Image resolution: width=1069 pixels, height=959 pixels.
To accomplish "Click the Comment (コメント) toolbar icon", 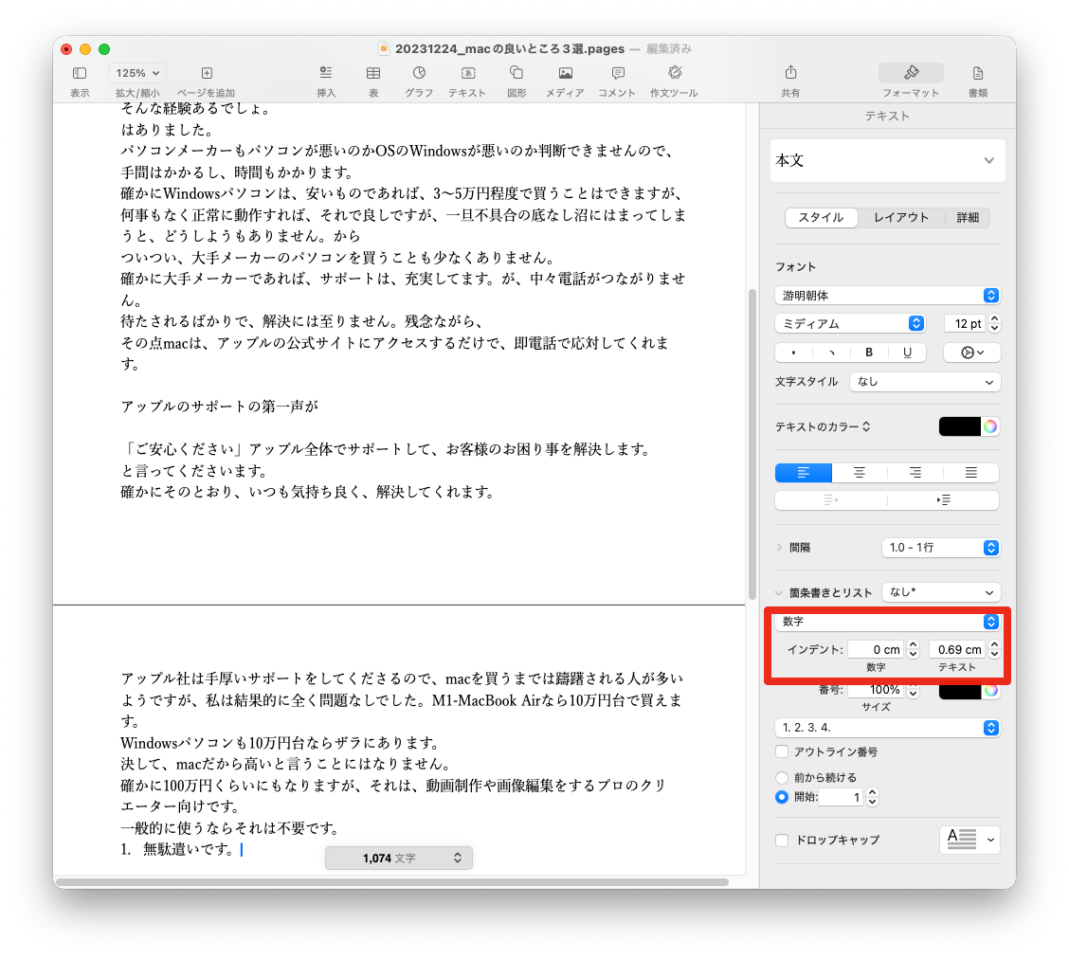I will pos(617,73).
